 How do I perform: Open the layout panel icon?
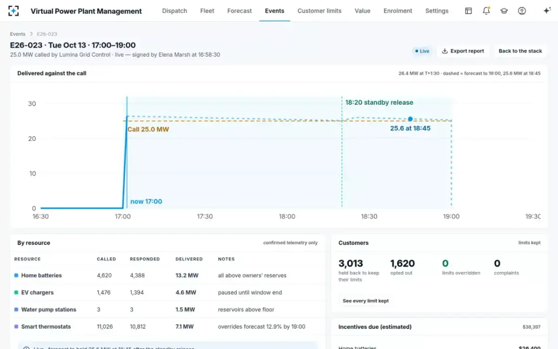[468, 11]
